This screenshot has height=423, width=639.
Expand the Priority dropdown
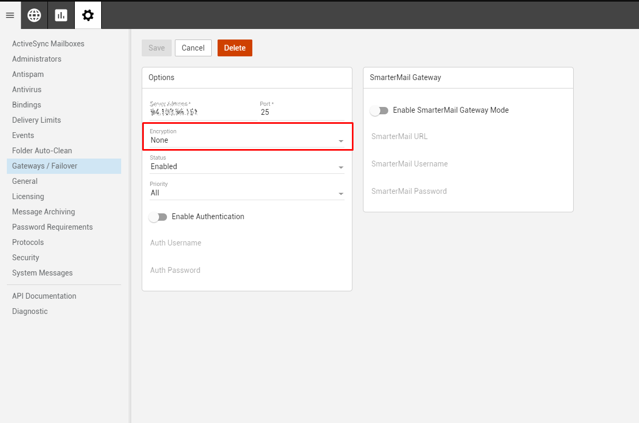click(x=247, y=193)
